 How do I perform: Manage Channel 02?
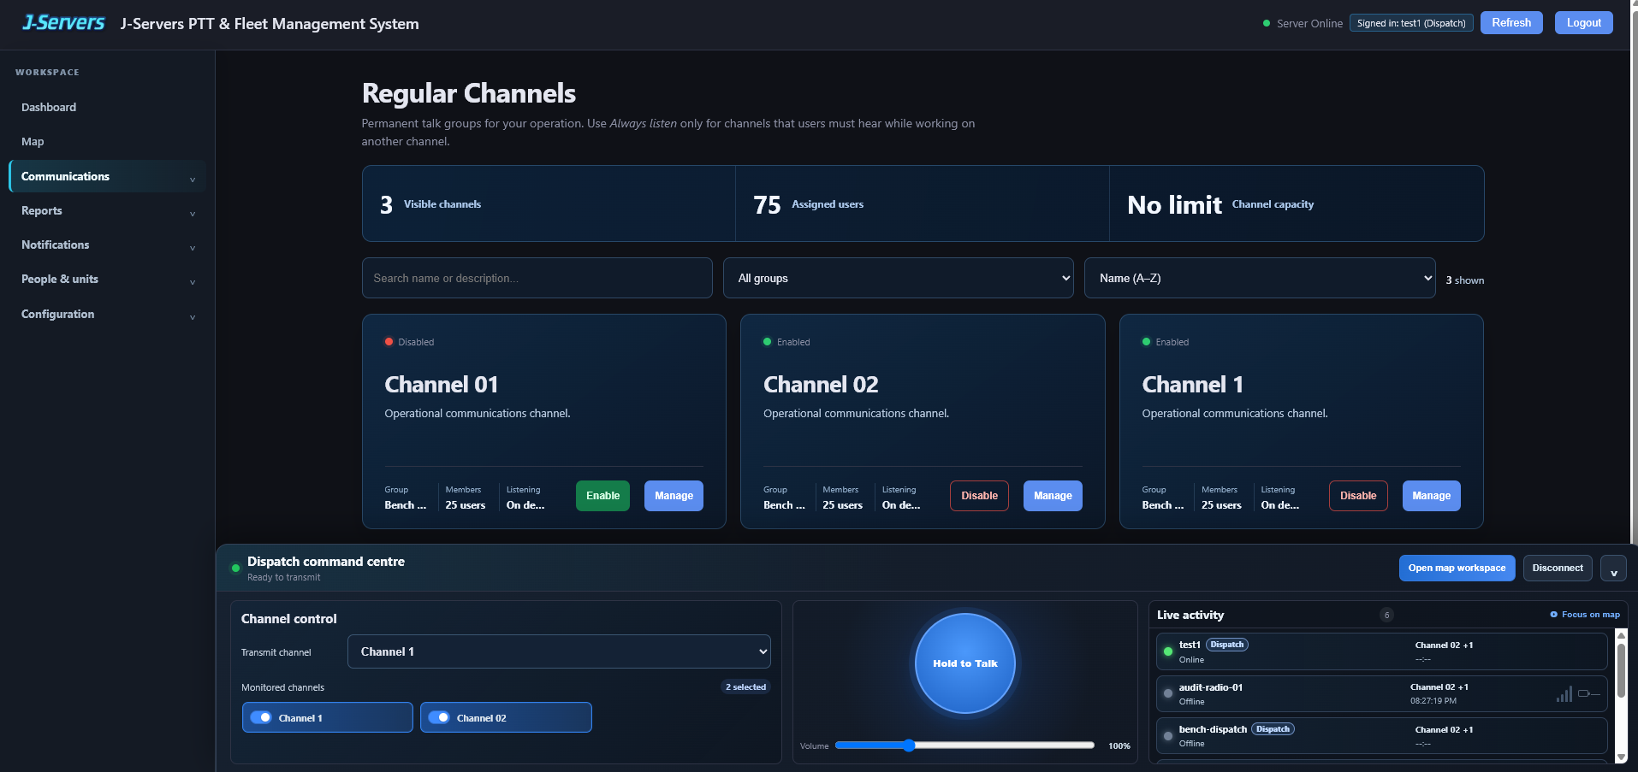coord(1053,496)
